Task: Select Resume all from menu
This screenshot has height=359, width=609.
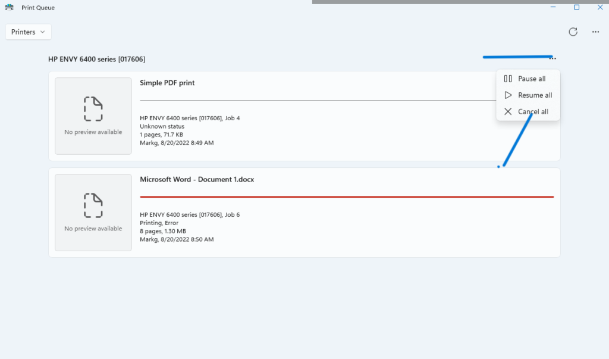Action: (528, 95)
